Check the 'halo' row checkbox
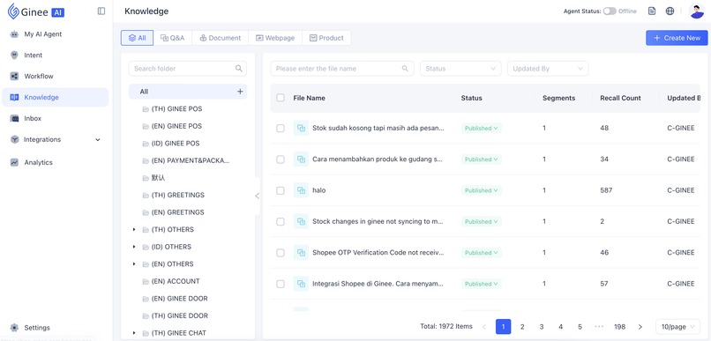 [281, 190]
